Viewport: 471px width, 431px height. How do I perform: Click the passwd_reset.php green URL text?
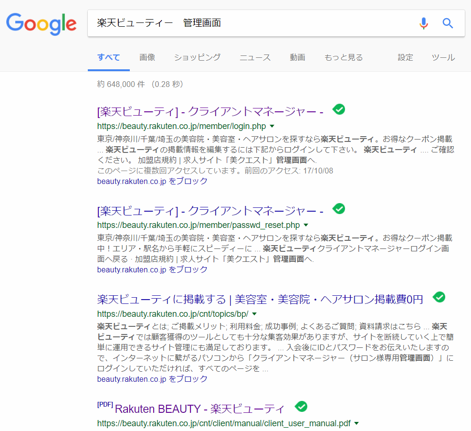pyautogui.click(x=199, y=225)
